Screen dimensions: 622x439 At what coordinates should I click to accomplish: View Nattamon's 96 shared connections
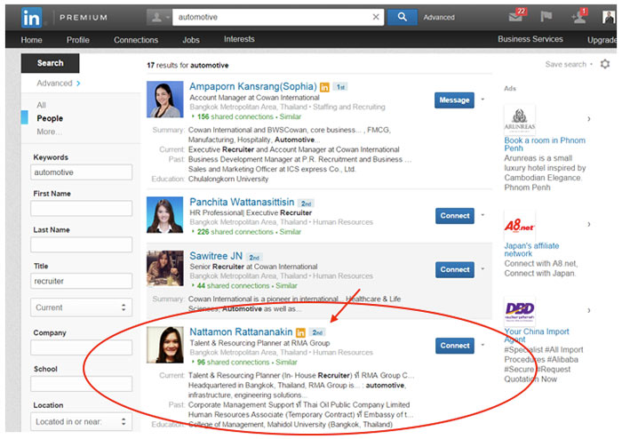[233, 362]
